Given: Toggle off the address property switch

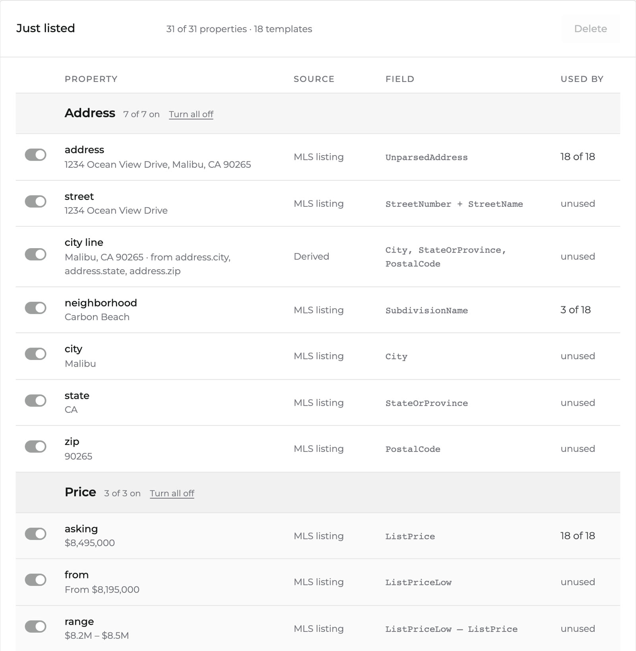Looking at the screenshot, I should (x=35, y=155).
